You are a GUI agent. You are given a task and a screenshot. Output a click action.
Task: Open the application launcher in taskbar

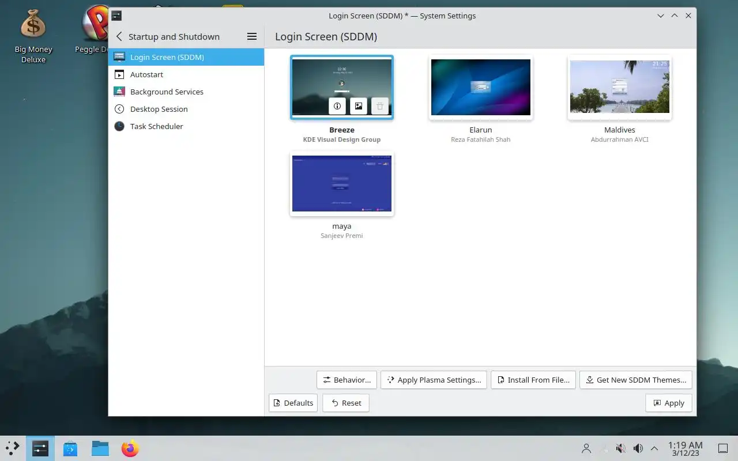[12, 448]
